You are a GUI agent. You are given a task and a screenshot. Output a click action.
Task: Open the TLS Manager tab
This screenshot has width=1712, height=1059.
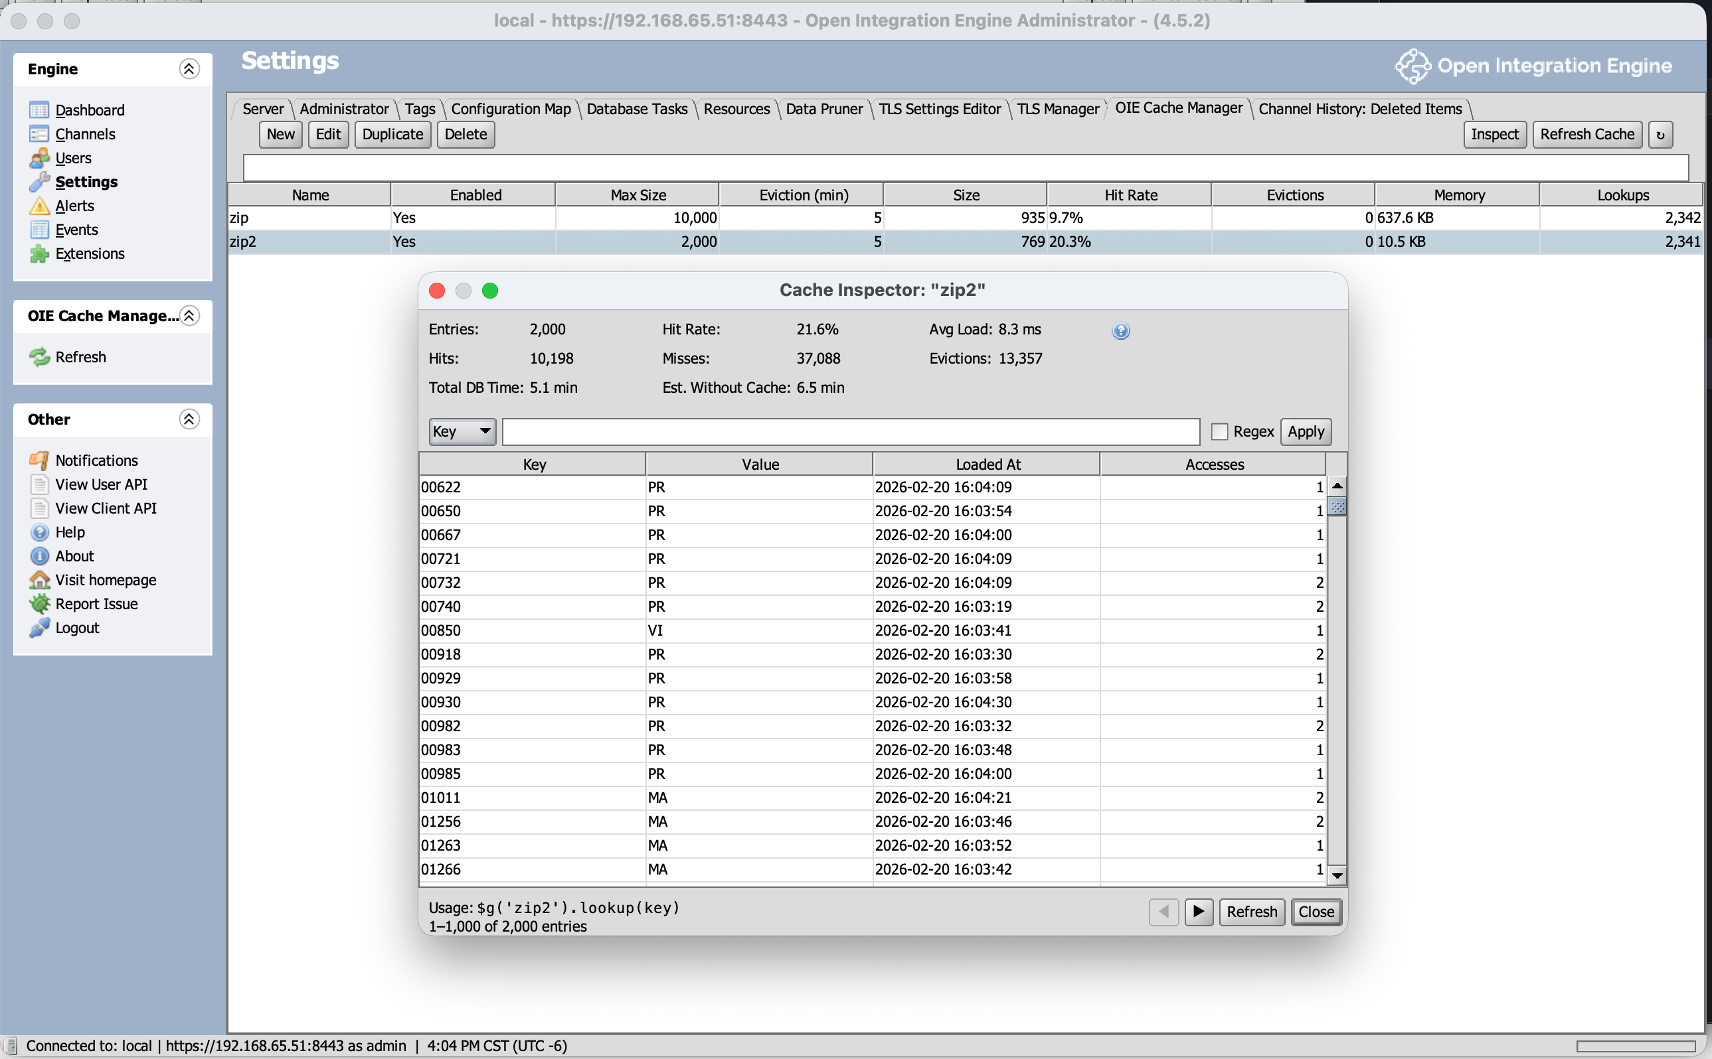pyautogui.click(x=1057, y=109)
